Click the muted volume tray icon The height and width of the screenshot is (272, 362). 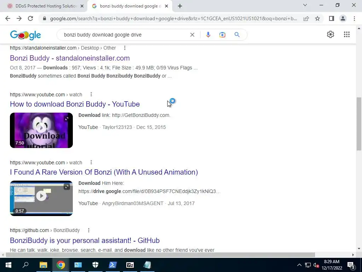316,265
